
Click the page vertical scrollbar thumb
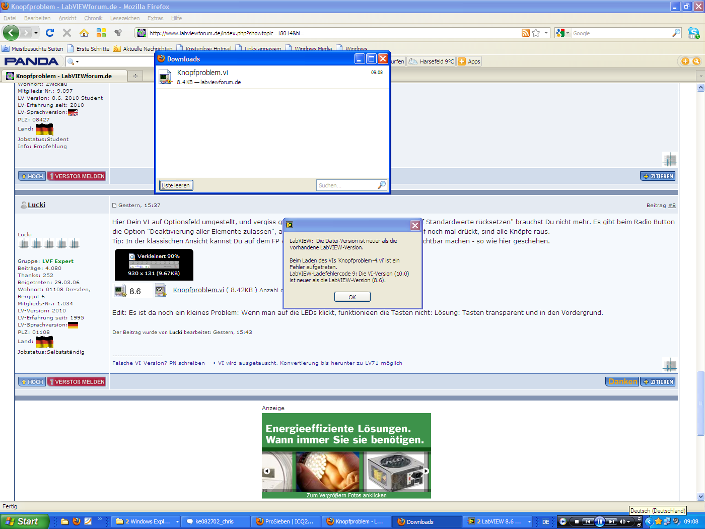click(700, 403)
